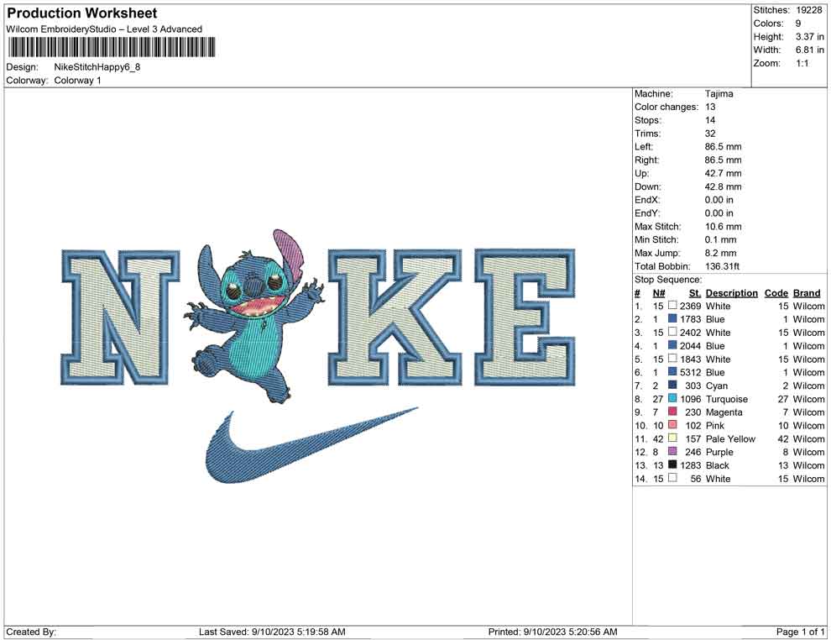This screenshot has height=640, width=831.
Task: Click the barcode under the worksheet title
Action: click(x=112, y=47)
